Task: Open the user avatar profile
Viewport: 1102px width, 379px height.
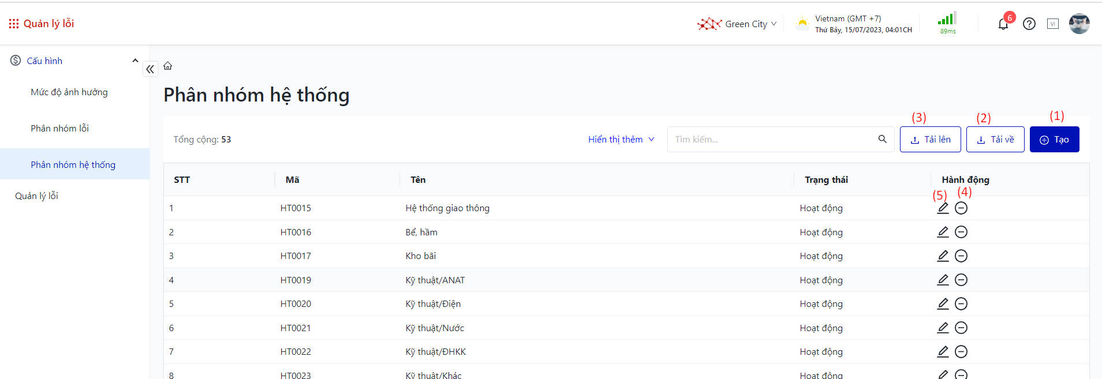Action: coord(1079,24)
